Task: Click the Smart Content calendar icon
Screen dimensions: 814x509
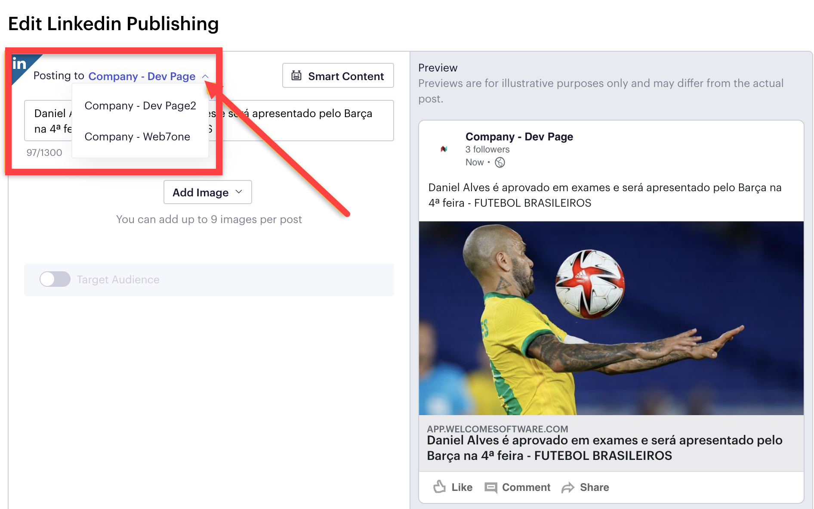Action: pos(296,76)
